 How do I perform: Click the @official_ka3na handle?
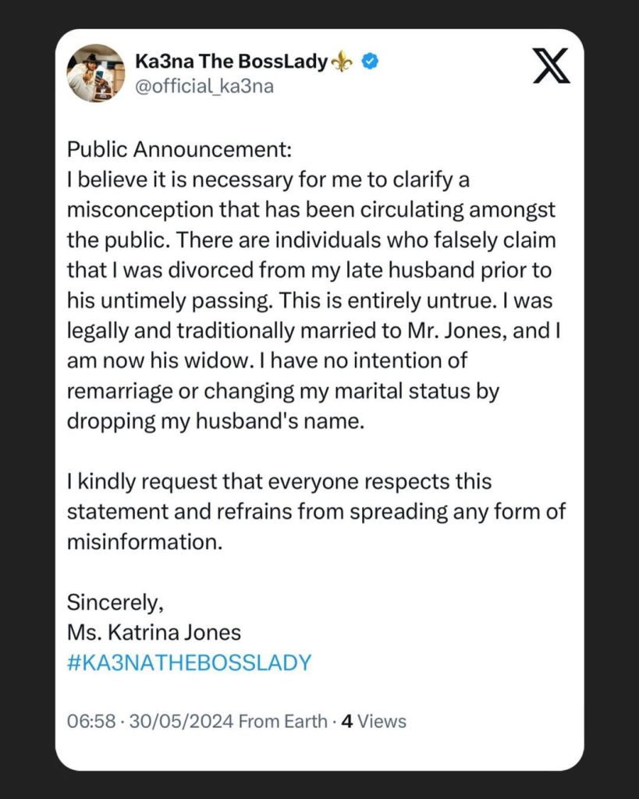[204, 86]
